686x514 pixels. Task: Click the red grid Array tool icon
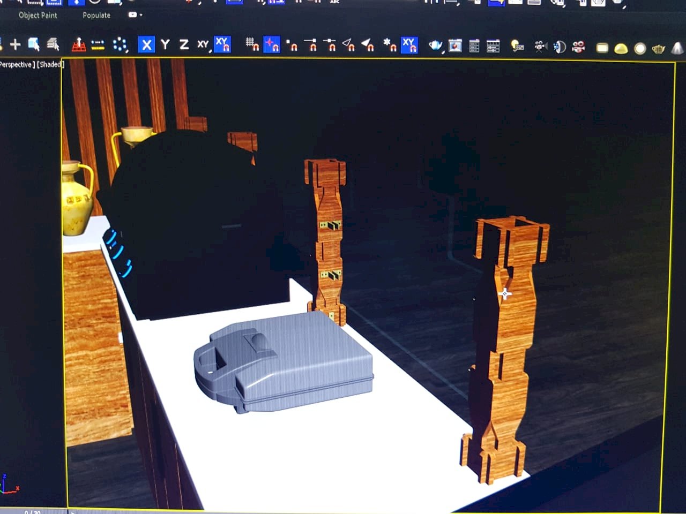pos(79,45)
